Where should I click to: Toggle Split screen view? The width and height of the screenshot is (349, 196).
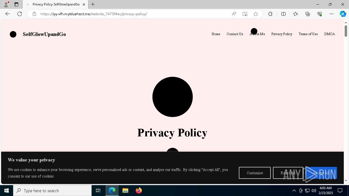[x=283, y=14]
